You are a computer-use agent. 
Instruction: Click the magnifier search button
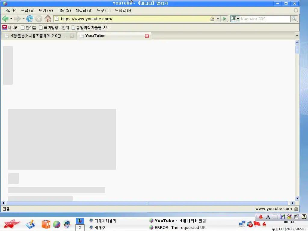(294, 19)
